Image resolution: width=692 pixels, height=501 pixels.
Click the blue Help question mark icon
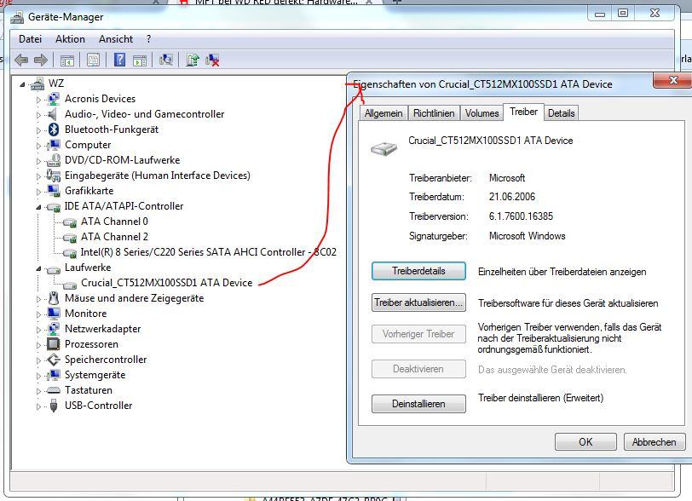click(x=119, y=60)
